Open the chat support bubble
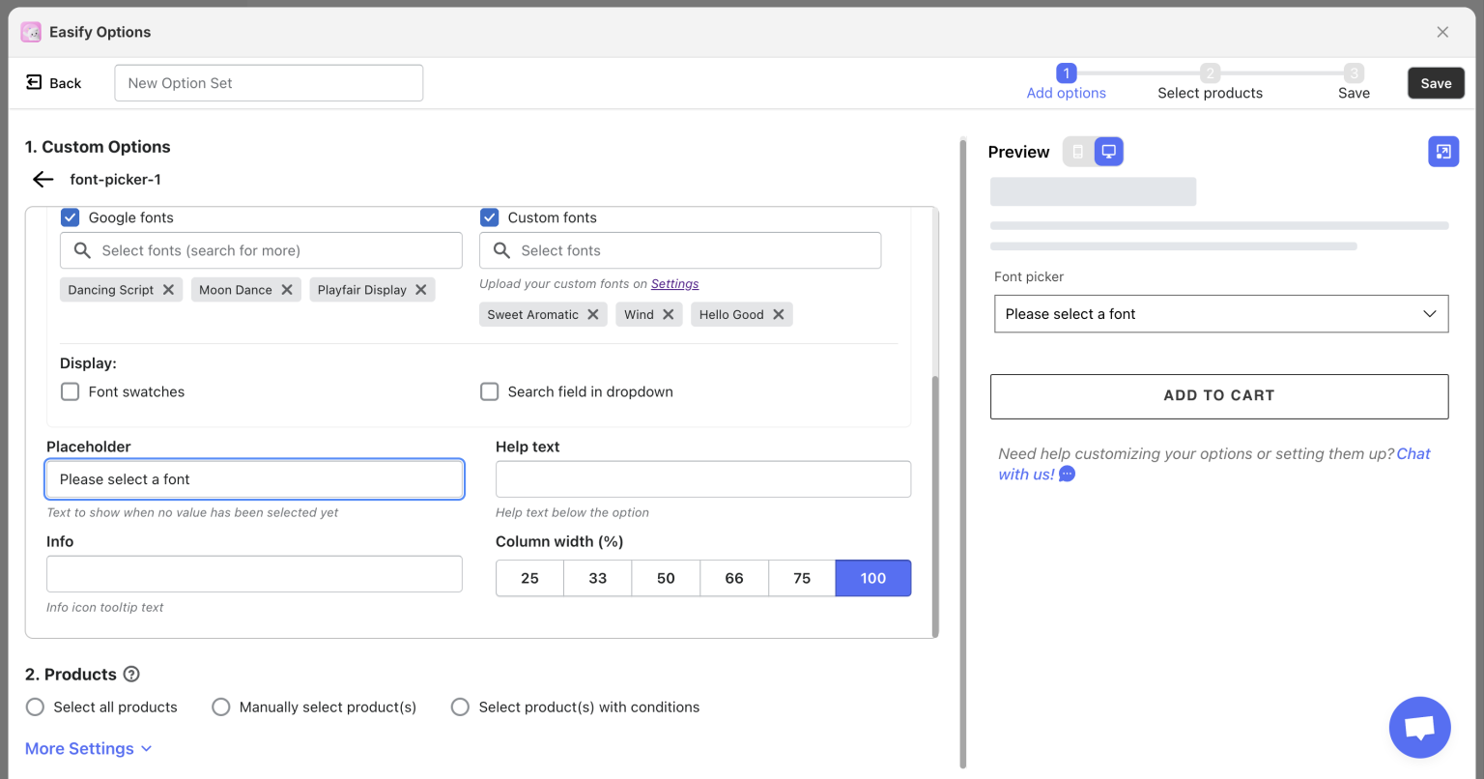 pos(1419,728)
